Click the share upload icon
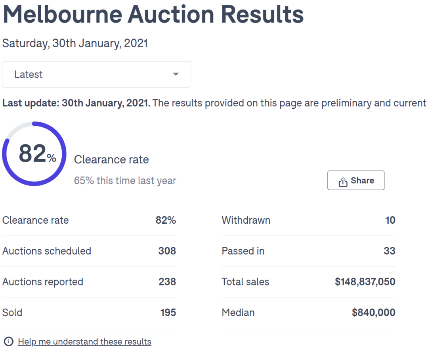Screen dimensions: 428x357 click(x=343, y=182)
